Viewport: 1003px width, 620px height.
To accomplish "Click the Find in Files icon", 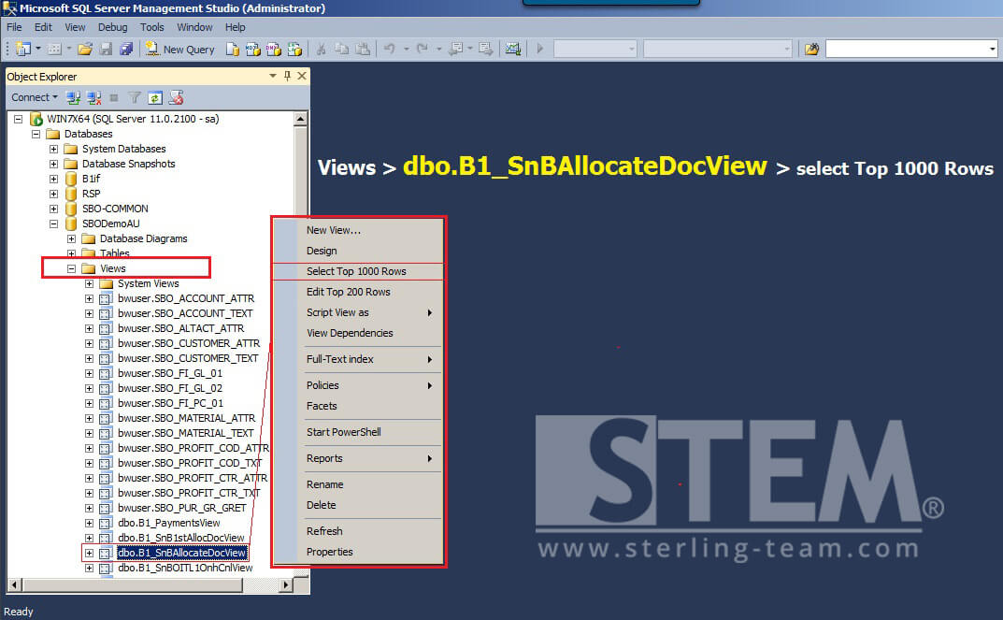I will 811,49.
